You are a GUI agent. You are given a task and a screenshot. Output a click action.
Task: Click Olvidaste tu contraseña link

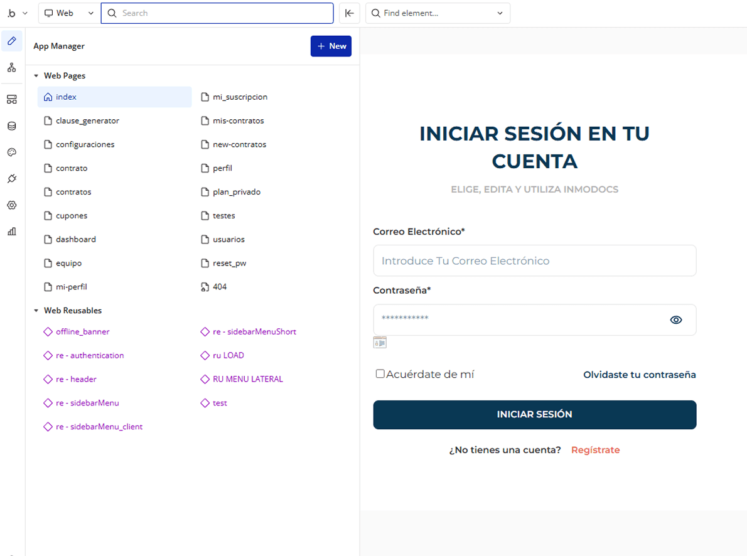click(x=639, y=375)
